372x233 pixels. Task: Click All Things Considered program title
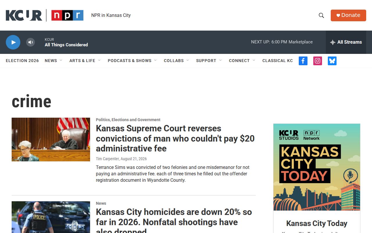click(x=66, y=45)
